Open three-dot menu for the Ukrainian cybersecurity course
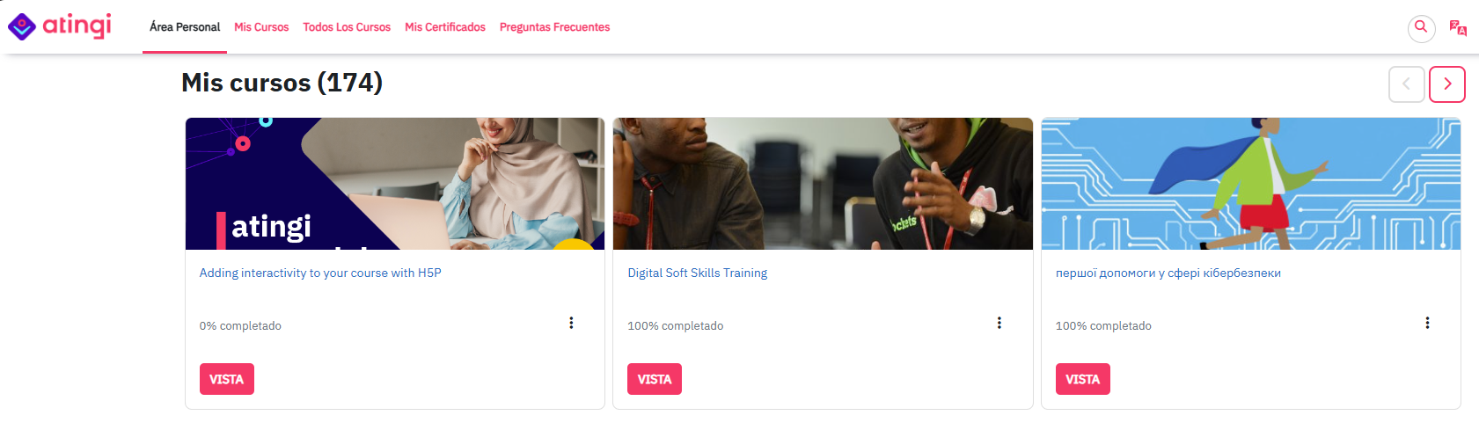Viewport: 1479px width, 430px height. pos(1427,323)
